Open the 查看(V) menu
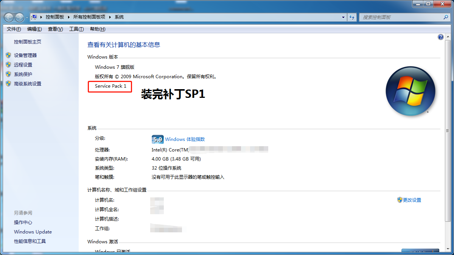This screenshot has height=255, width=454. tap(55, 29)
